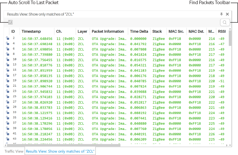Image resolution: width=238 pixels, height=155 pixels.
Task: Click lock icon of packet ID 39
Action: pyautogui.click(x=7, y=128)
